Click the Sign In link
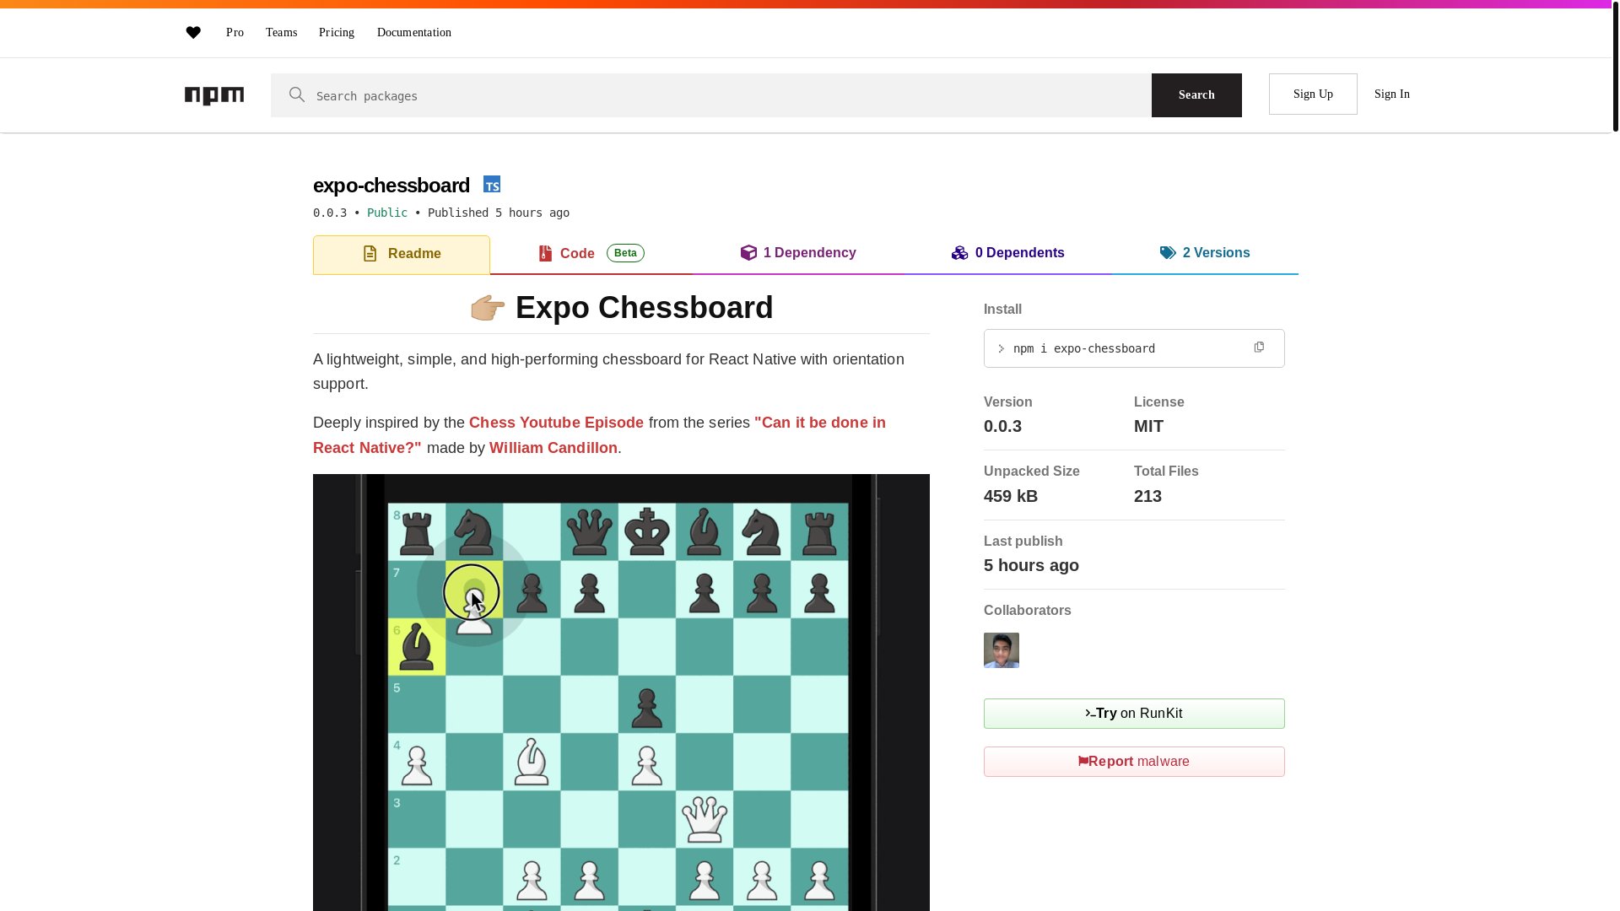 pos(1392,94)
